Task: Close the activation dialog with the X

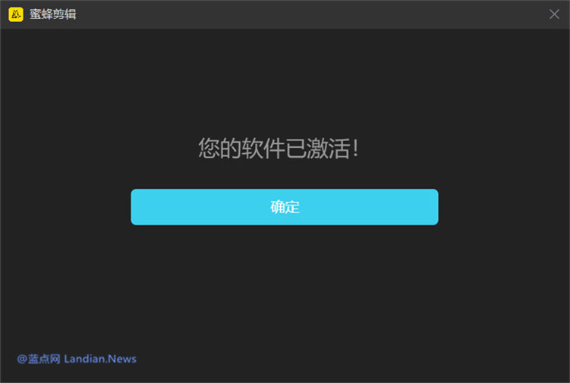Action: [x=554, y=14]
